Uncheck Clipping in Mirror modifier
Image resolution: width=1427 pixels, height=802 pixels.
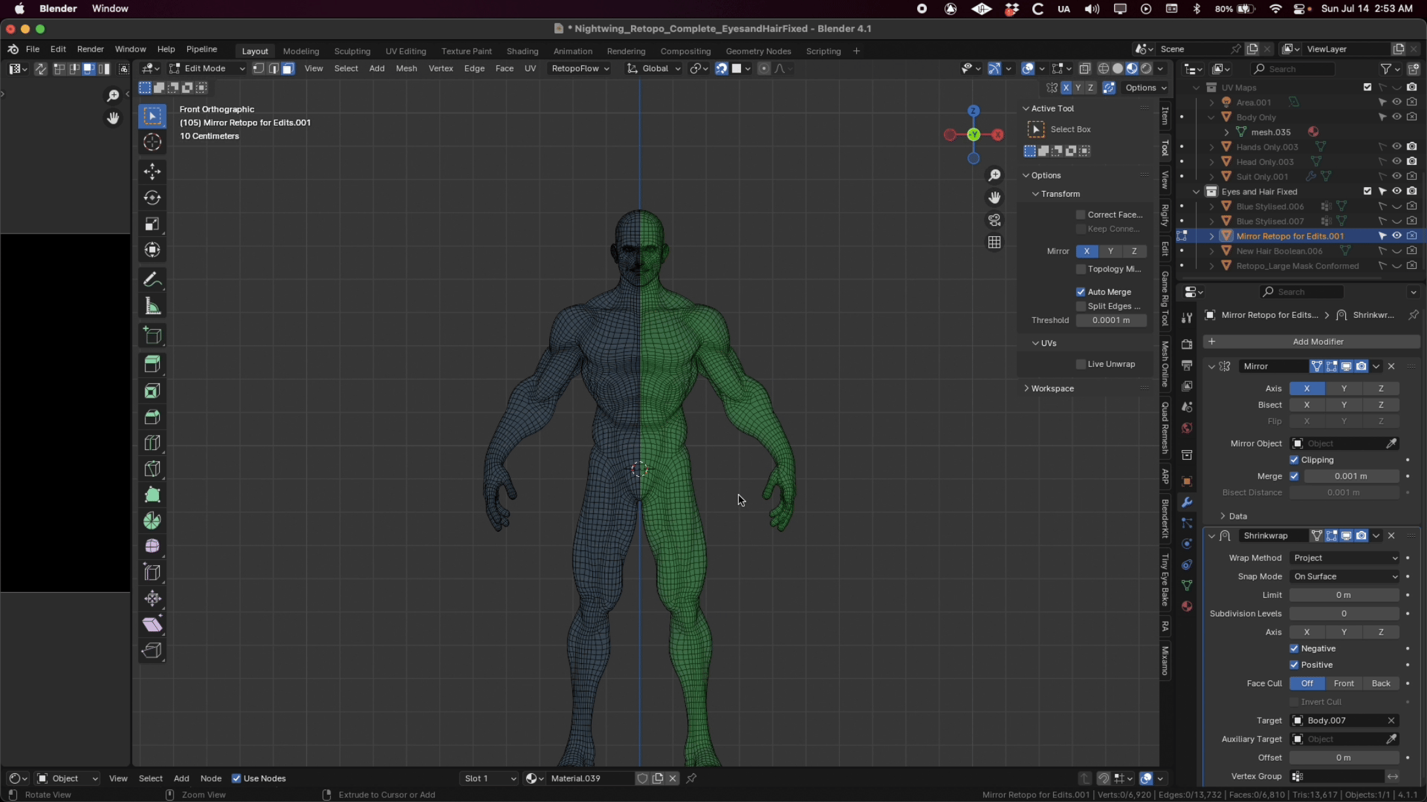tap(1294, 460)
